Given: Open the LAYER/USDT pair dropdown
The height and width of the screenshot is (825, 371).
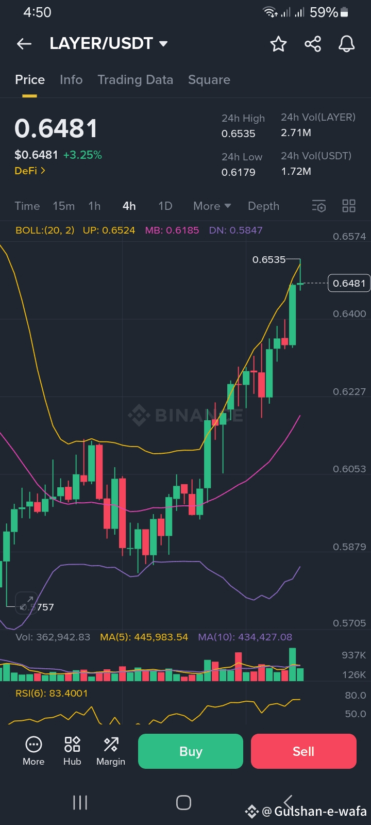Looking at the screenshot, I should click(x=109, y=44).
